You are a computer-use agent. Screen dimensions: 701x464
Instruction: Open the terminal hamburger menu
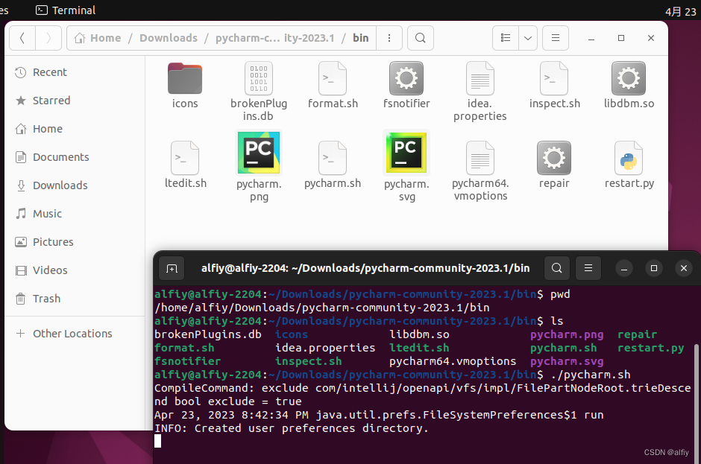coord(588,268)
